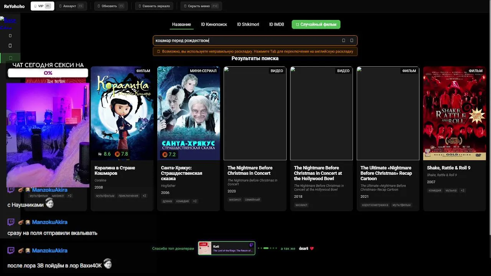Click the ФИЛЬМ badge on Shake, Rattle & Roll 9
The height and width of the screenshot is (276, 491).
click(476, 71)
